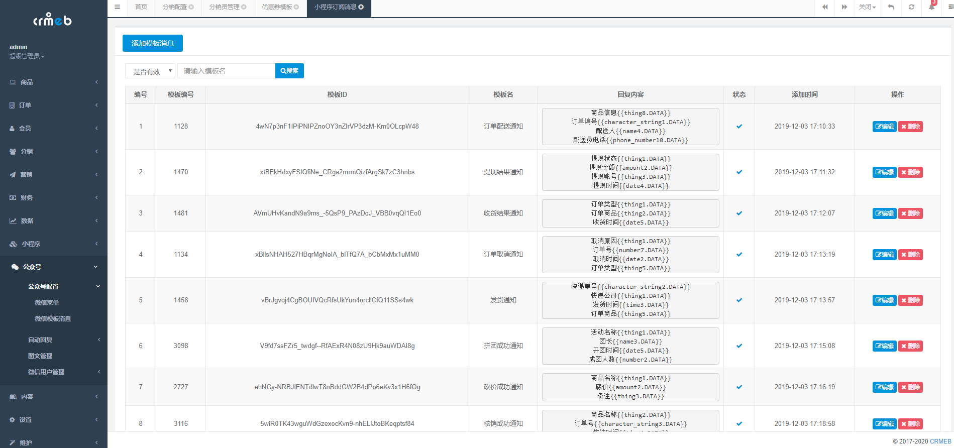Image resolution: width=954 pixels, height=448 pixels.
Task: Open 微信模板消息 in the sidebar
Action: (x=53, y=319)
